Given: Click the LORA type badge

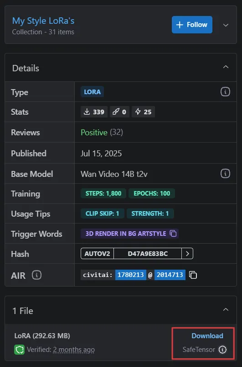Looking at the screenshot, I should pyautogui.click(x=92, y=92).
